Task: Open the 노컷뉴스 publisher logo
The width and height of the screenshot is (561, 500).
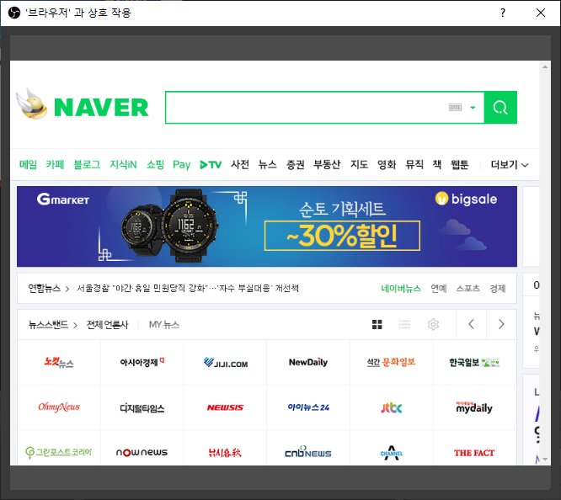Action: [x=59, y=362]
